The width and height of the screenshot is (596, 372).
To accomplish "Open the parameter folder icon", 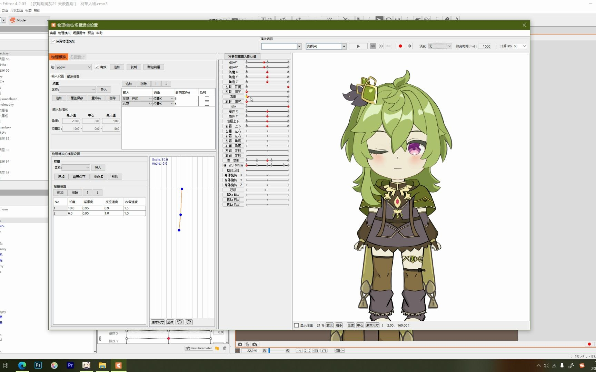I will pyautogui.click(x=217, y=348).
